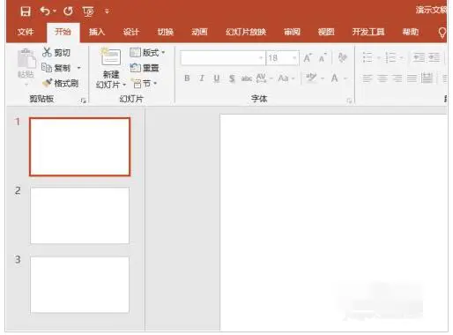
Task: Click Increase List Level icon
Action: [x=434, y=57]
